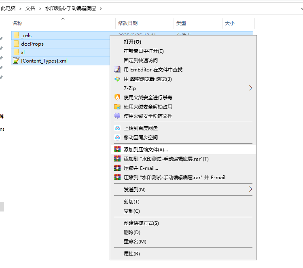303x268 pixels.
Task: Sort by 大小 column header
Action: 229,23
